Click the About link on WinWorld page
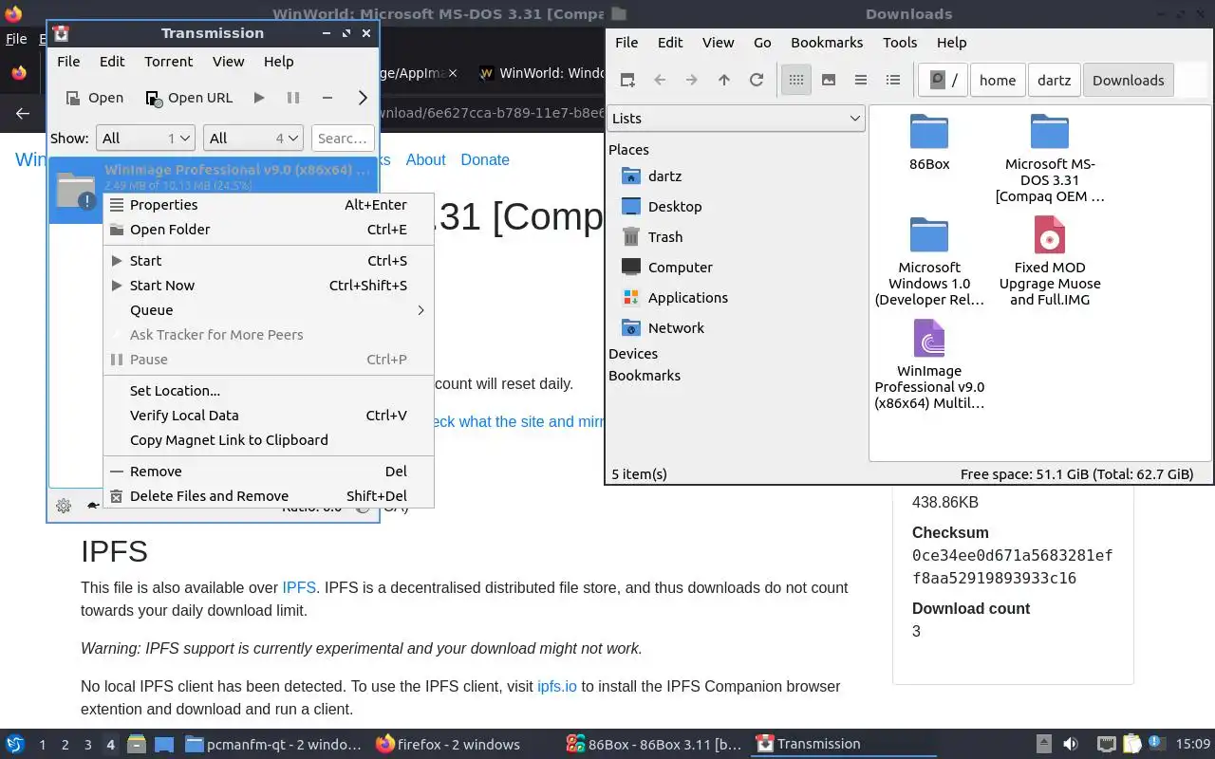 pyautogui.click(x=425, y=160)
